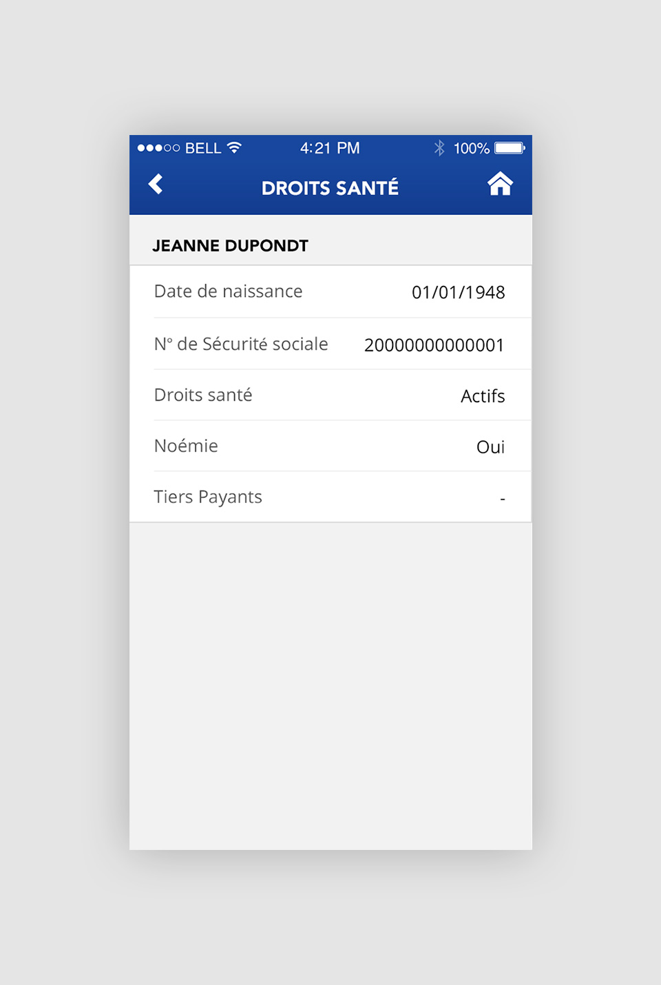The width and height of the screenshot is (661, 985).
Task: Select the JEANNE DUPONDT name heading
Action: pyautogui.click(x=230, y=246)
